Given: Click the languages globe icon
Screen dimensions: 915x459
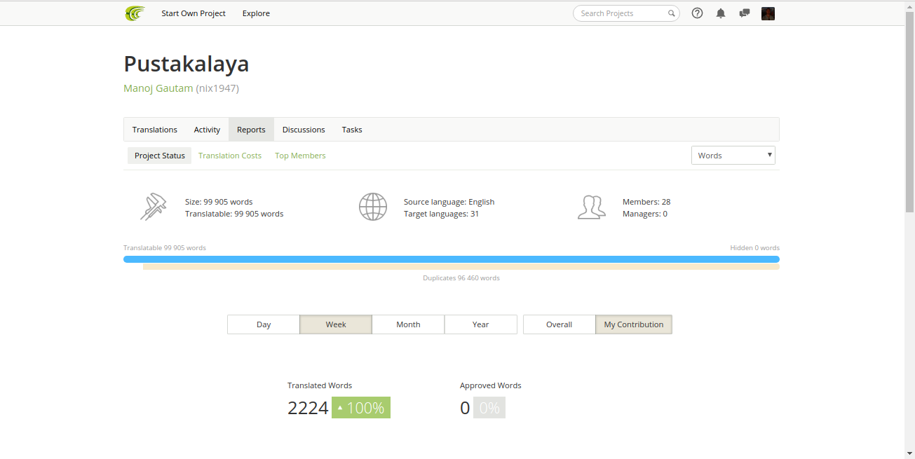Looking at the screenshot, I should coord(373,207).
